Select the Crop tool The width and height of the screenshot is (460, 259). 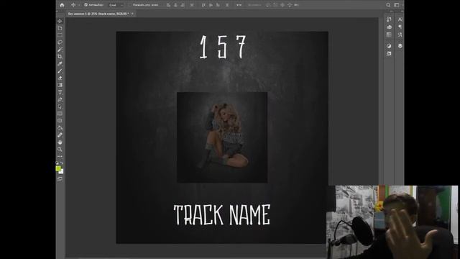point(60,56)
